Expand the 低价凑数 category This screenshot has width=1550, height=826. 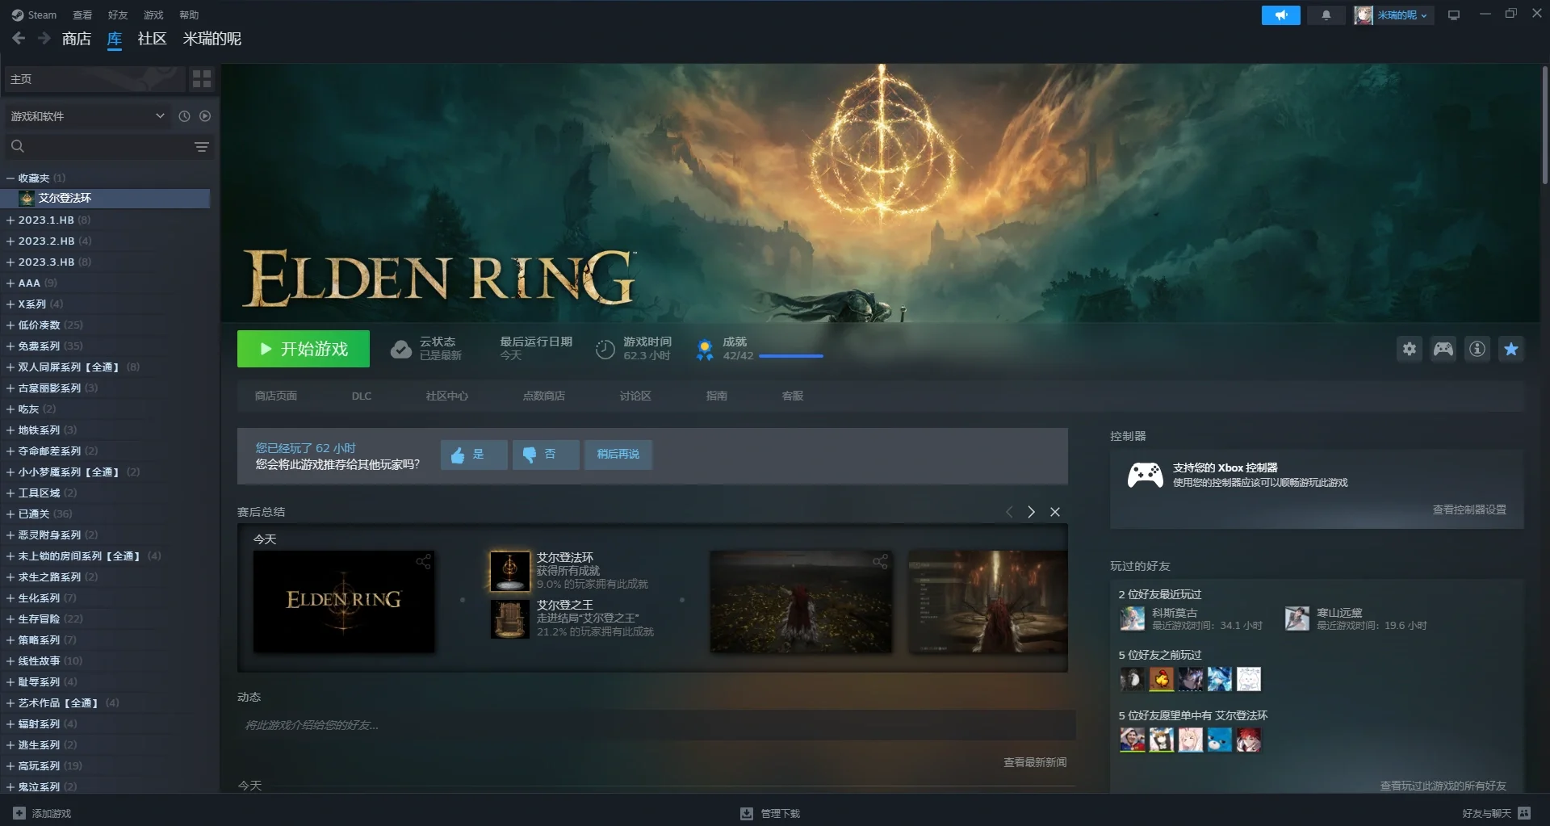10,325
